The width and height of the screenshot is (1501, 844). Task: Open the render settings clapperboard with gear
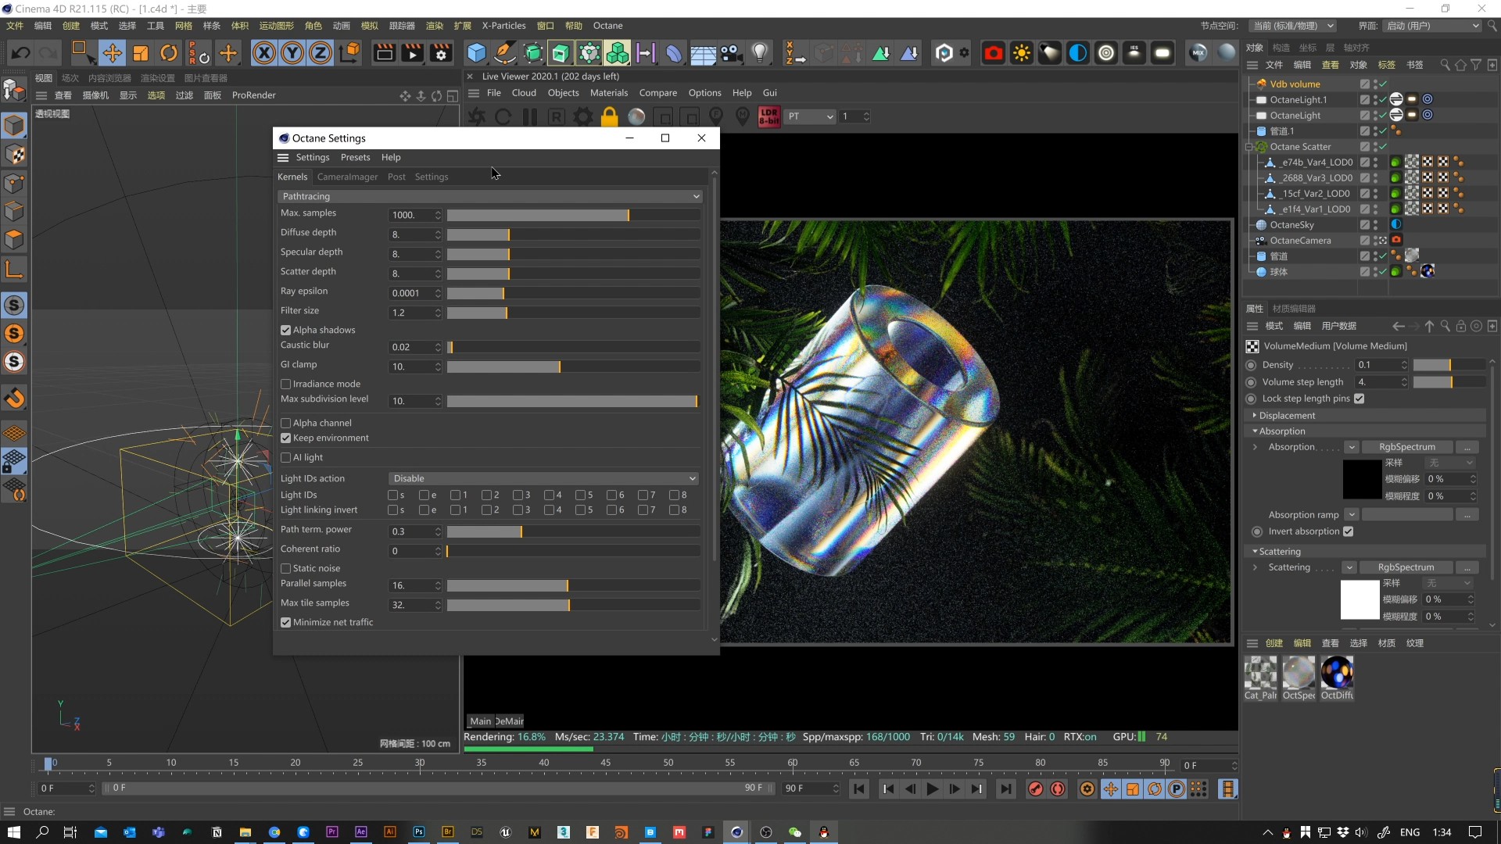[441, 53]
